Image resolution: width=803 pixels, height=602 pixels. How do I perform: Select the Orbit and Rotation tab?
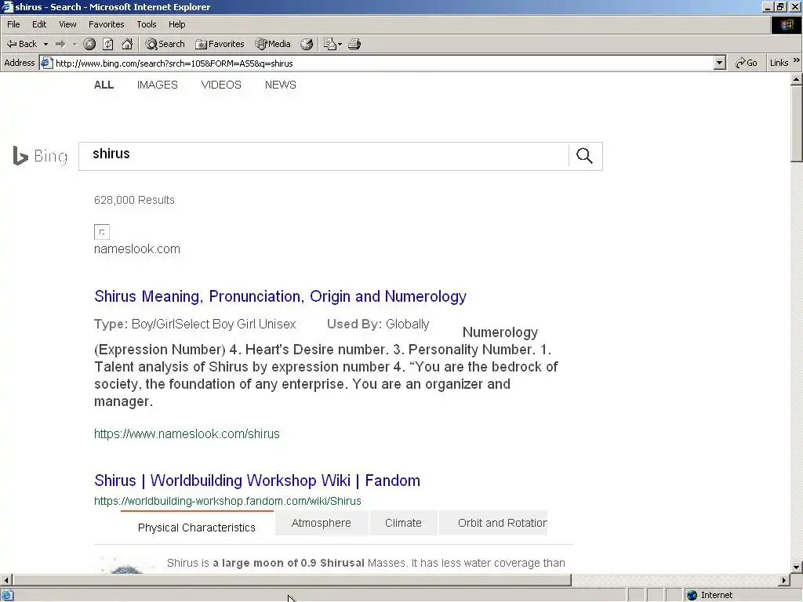[x=493, y=523]
